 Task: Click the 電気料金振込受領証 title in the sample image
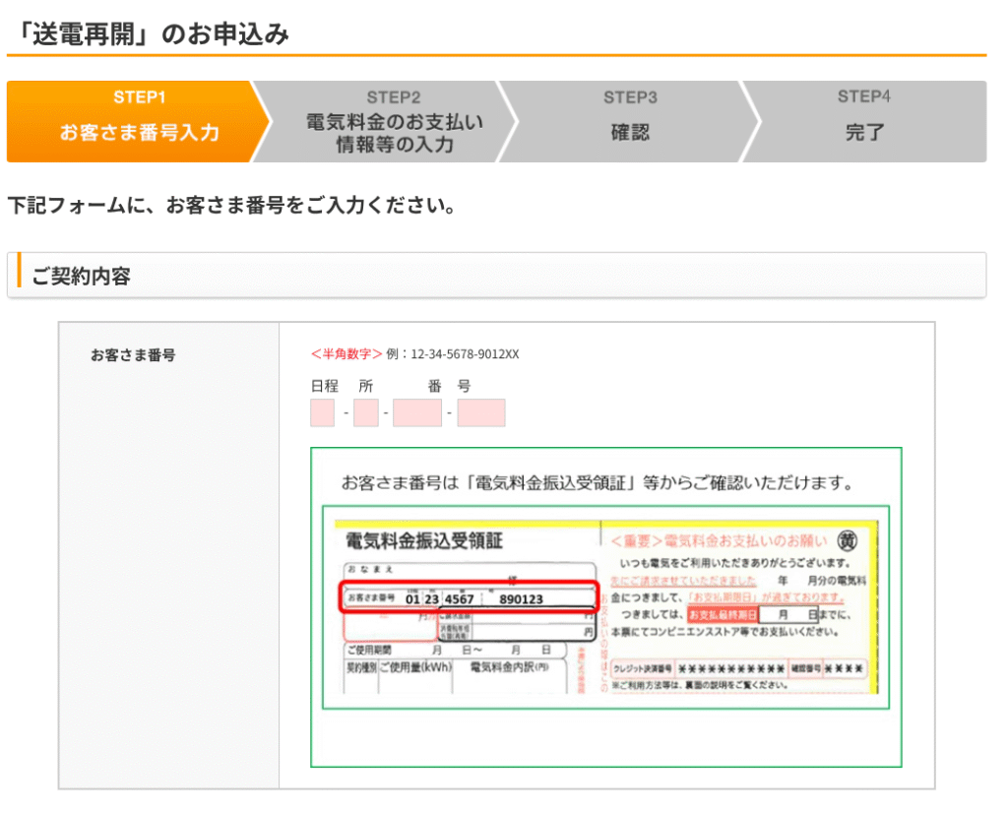[x=424, y=540]
